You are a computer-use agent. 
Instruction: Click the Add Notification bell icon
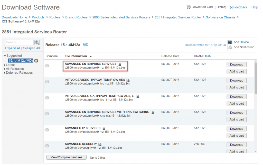tap(230, 47)
